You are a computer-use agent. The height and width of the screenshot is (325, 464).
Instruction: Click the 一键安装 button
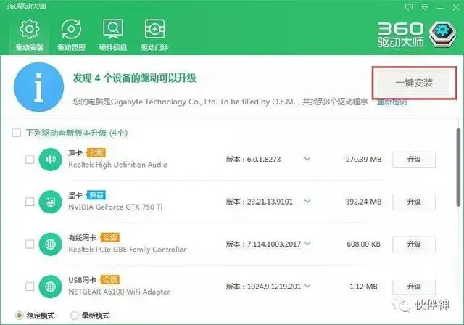tap(414, 83)
